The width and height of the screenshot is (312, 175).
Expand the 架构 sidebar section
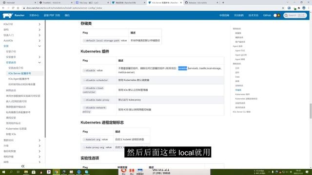39,30
